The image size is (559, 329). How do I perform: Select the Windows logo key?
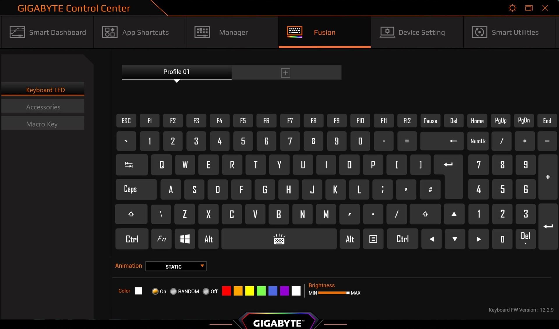coord(185,239)
